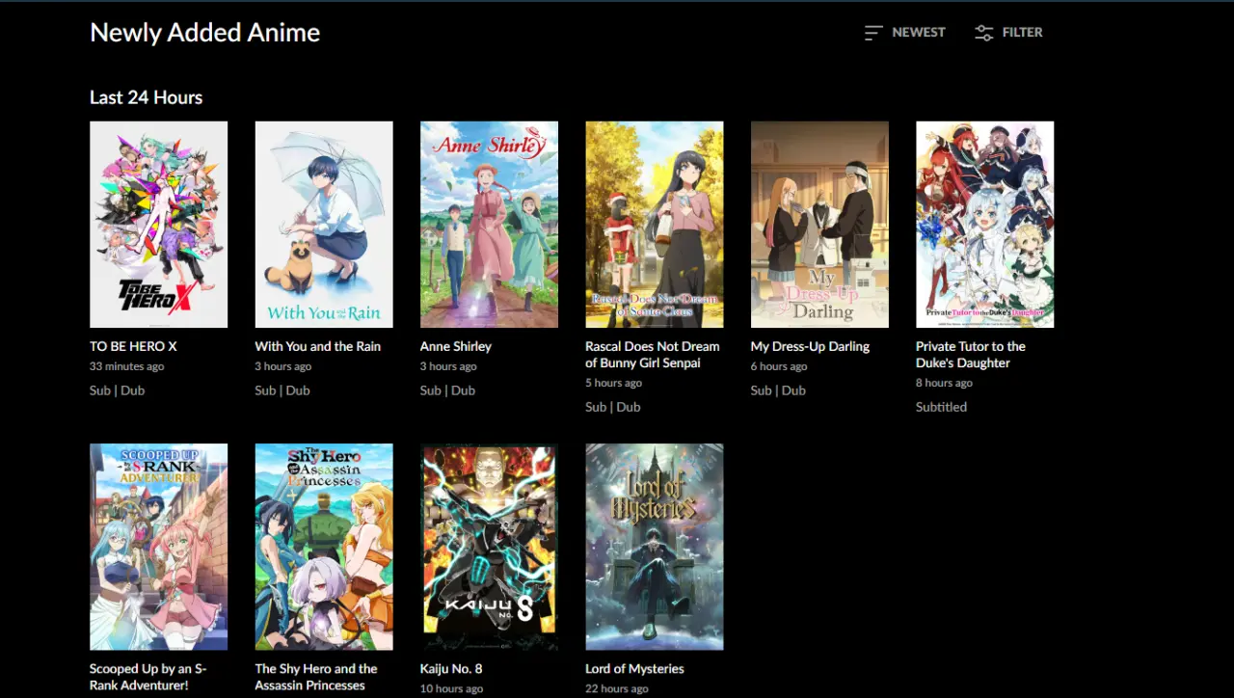This screenshot has width=1234, height=698.
Task: Click The Shy Hero and the Assassin Princesses title
Action: [316, 677]
